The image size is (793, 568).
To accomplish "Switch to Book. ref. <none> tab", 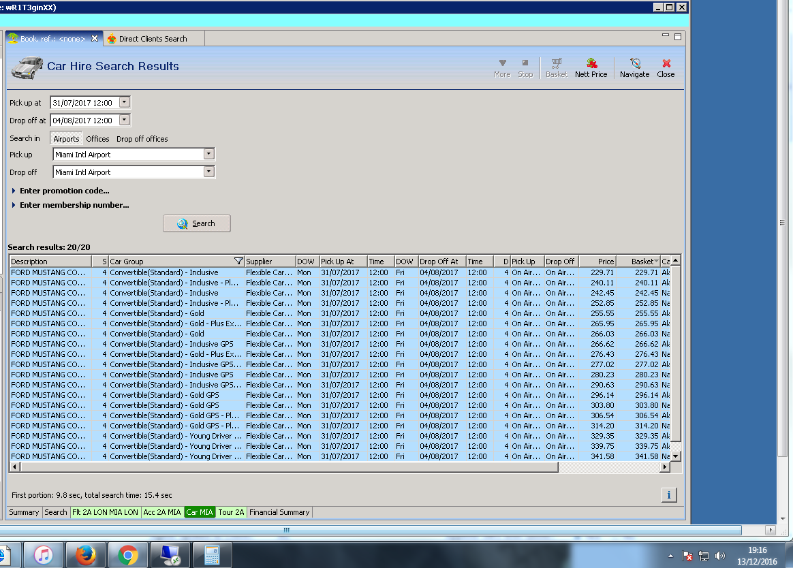I will 52,38.
